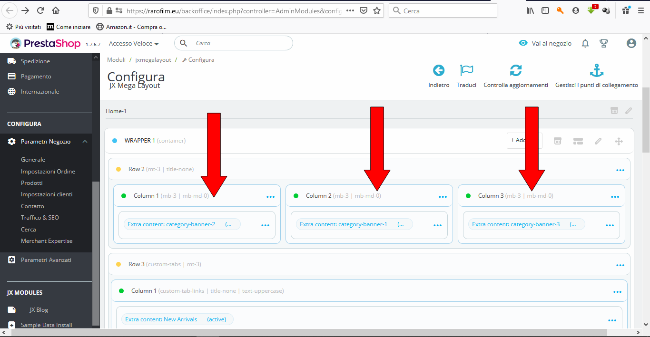
Task: Click the Home-1 pencil edit icon
Action: [x=629, y=111]
